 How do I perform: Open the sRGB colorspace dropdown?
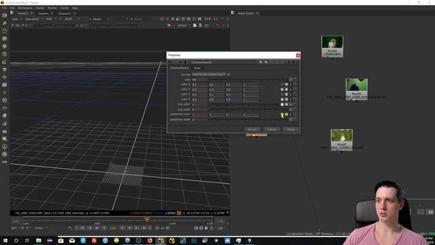click(71, 19)
